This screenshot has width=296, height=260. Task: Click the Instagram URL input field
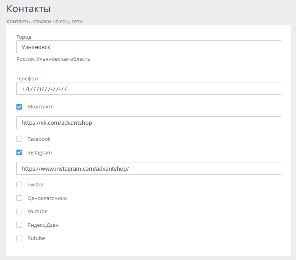pyautogui.click(x=148, y=168)
